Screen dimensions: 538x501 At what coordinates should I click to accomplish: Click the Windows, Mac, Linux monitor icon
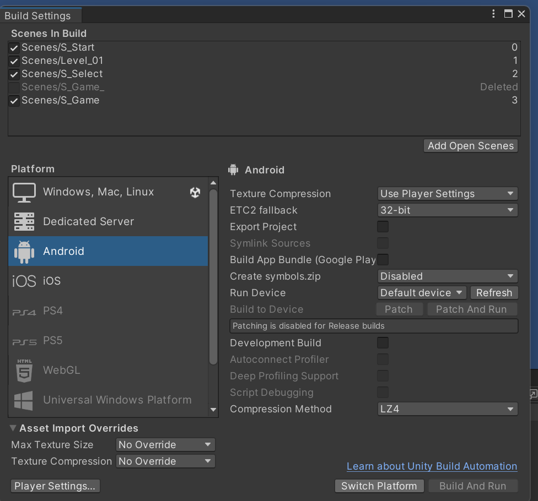click(24, 192)
